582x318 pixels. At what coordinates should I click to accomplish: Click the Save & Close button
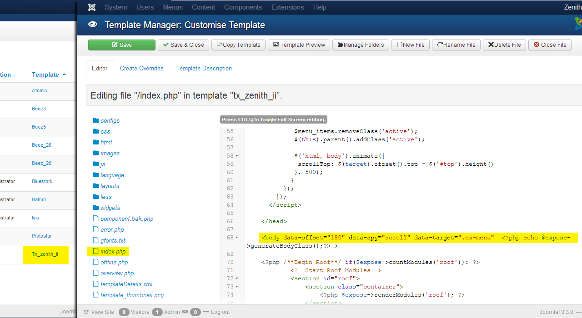[183, 45]
